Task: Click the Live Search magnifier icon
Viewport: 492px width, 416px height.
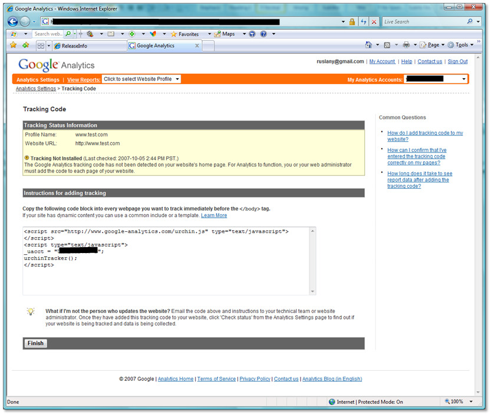Action: [470, 21]
